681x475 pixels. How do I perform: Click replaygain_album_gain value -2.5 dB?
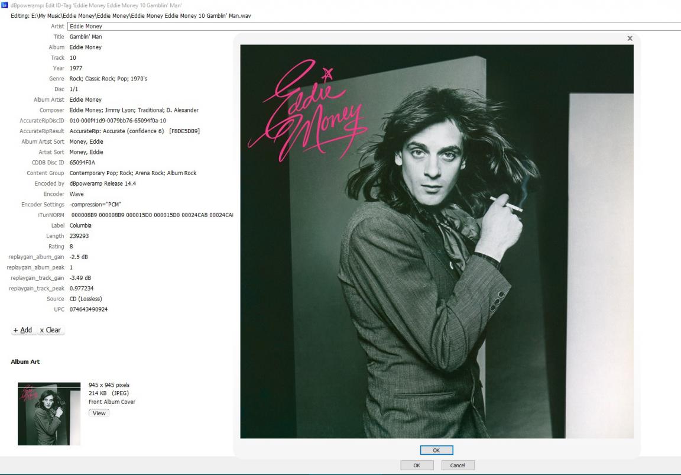click(79, 257)
